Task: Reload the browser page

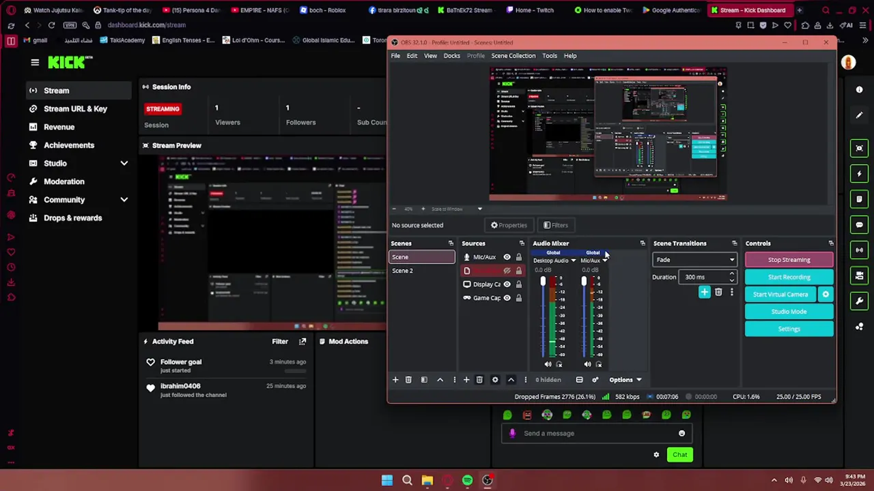Action: click(x=51, y=25)
